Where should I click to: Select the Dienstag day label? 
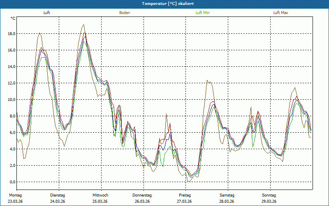click(58, 195)
